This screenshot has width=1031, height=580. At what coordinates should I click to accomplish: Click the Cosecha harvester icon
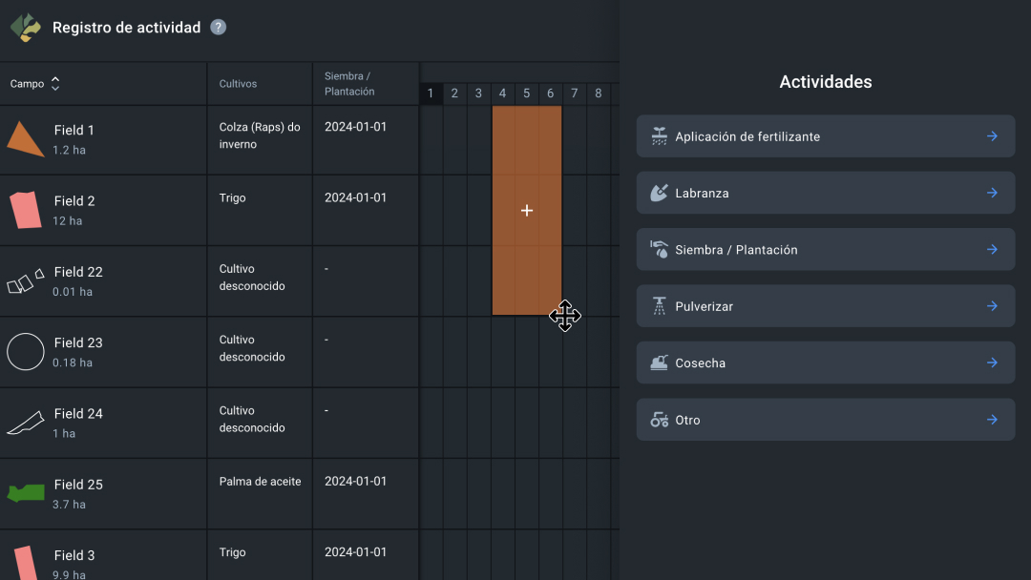click(x=659, y=362)
